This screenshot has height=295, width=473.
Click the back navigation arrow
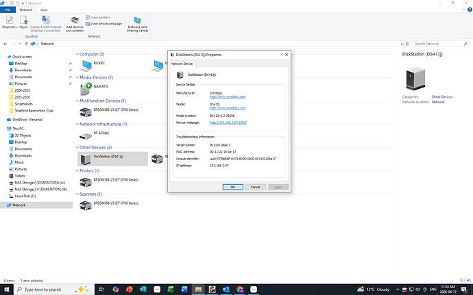[5, 44]
